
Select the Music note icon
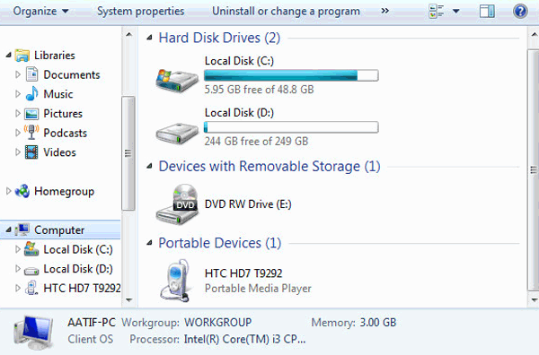click(x=31, y=93)
